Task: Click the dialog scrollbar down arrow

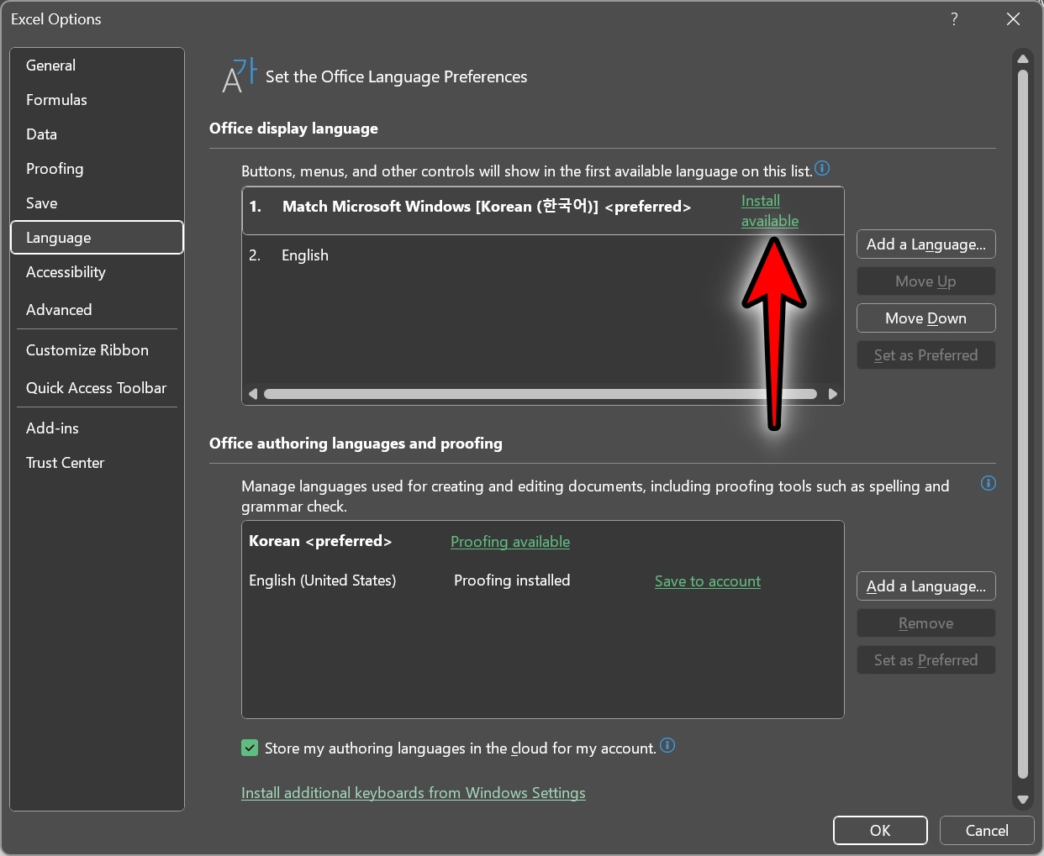Action: 1023,800
